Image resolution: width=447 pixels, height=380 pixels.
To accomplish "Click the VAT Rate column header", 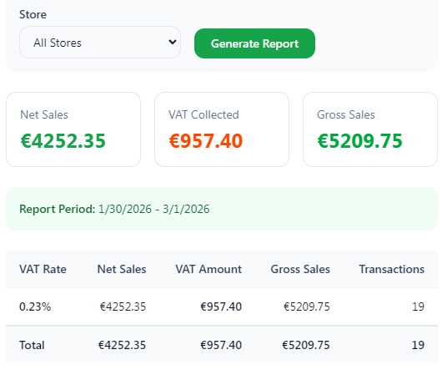I will click(x=43, y=269).
